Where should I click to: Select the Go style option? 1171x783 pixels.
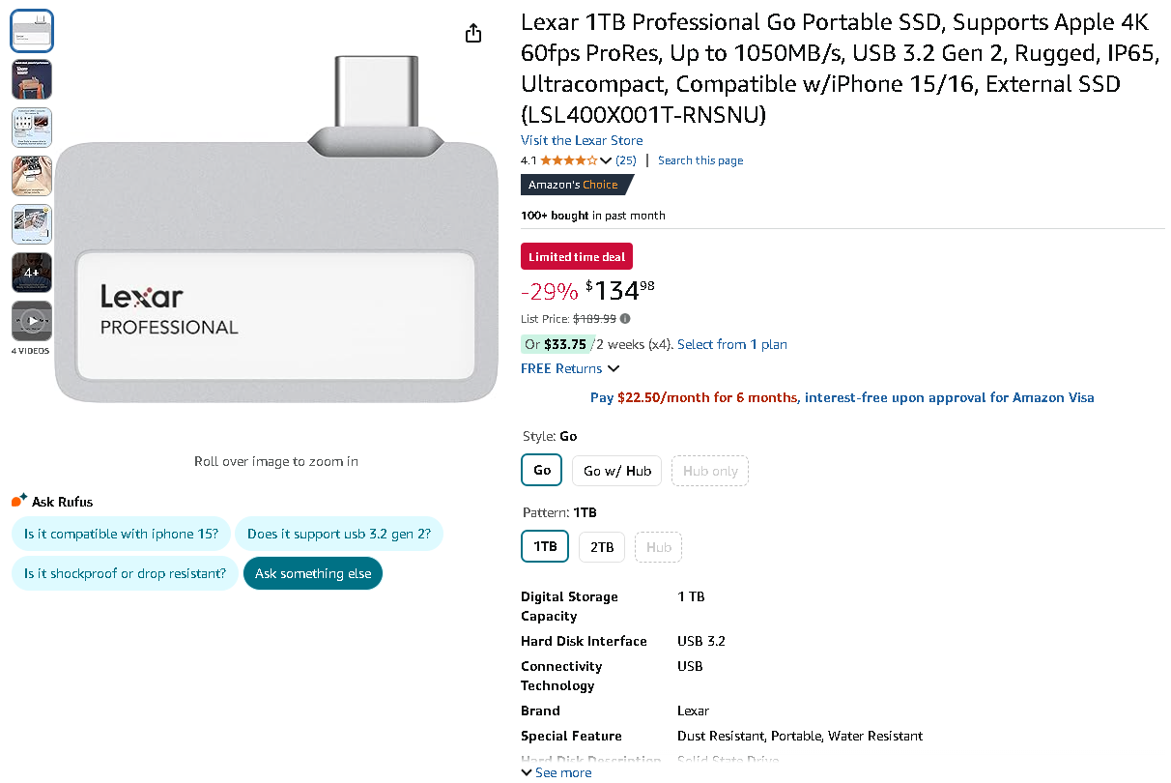click(541, 470)
